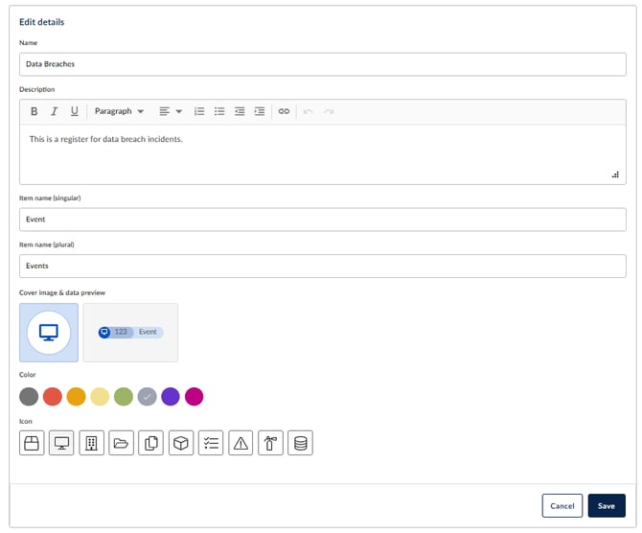The height and width of the screenshot is (533, 642).
Task: Choose the 3D cube icon
Action: click(181, 443)
